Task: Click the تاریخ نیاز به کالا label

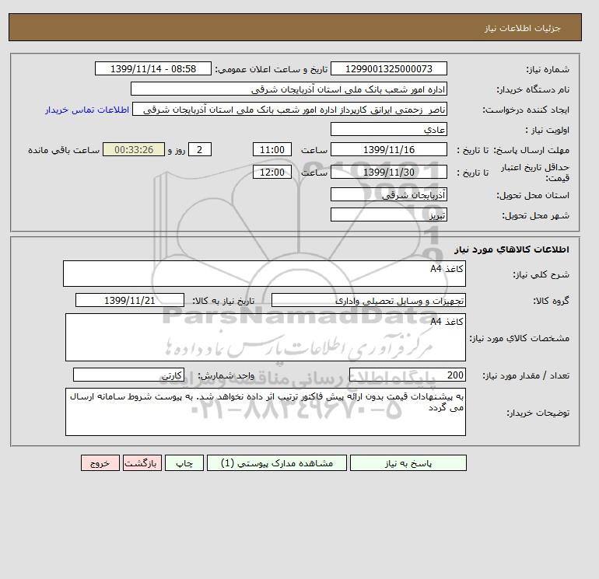Action: (223, 301)
